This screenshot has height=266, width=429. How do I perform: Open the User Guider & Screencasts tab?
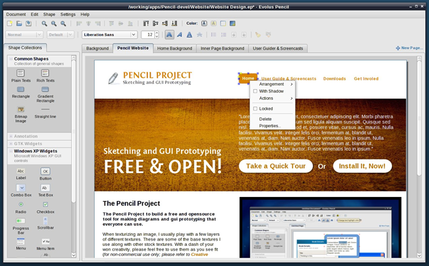tap(278, 48)
